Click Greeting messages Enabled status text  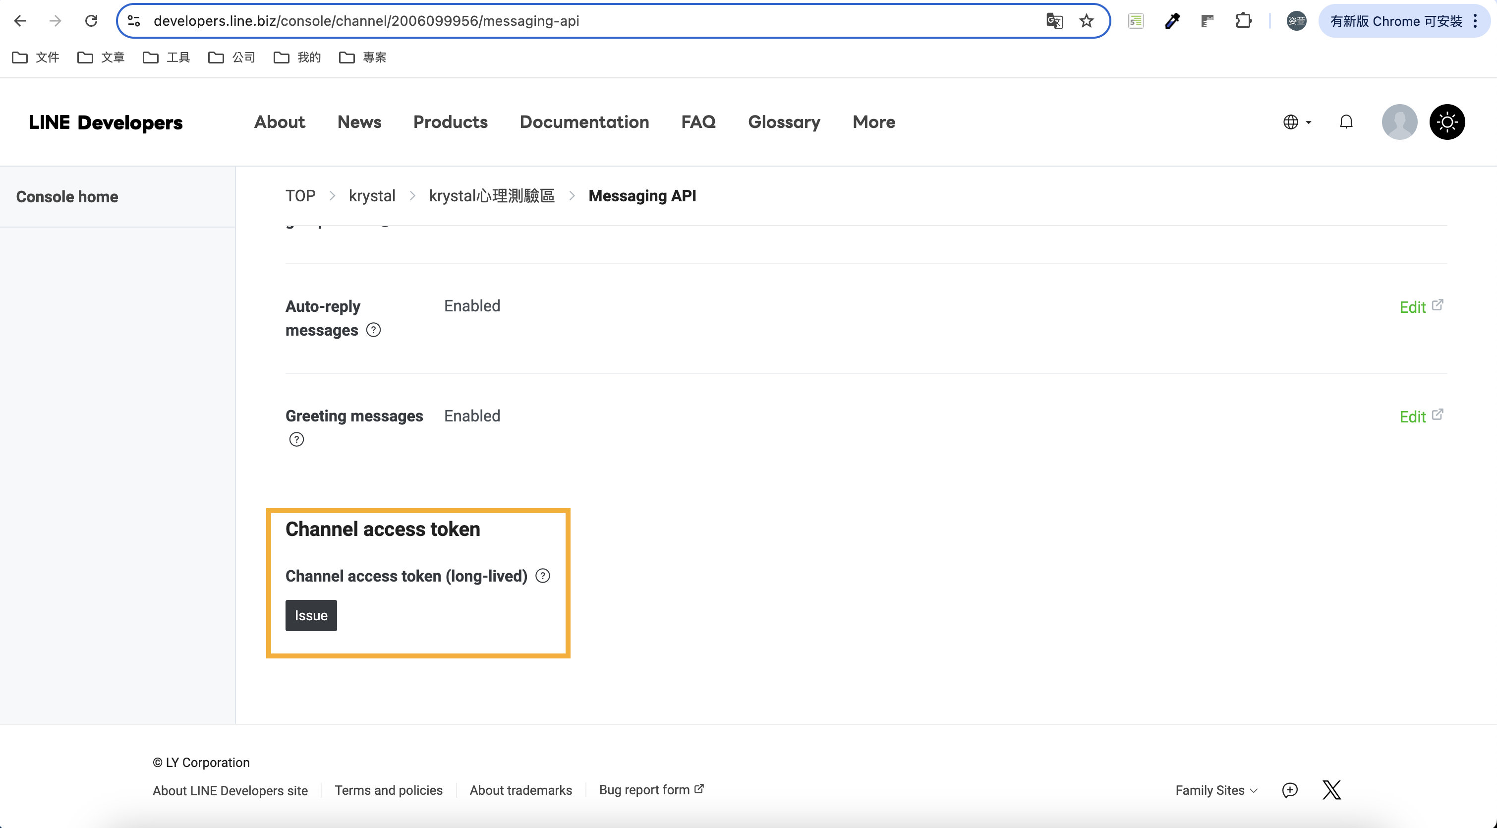472,416
